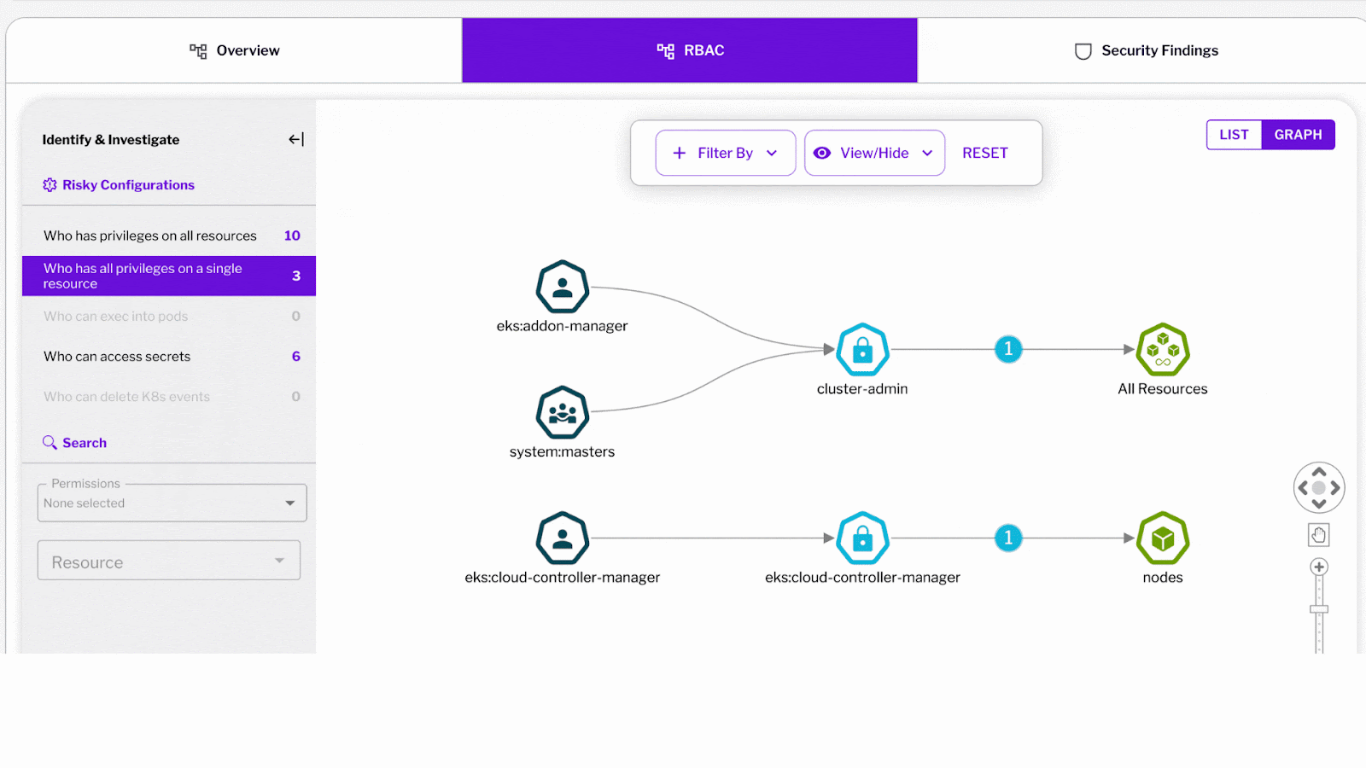This screenshot has height=768, width=1366.
Task: Select Who can access secrets
Action: [169, 357]
